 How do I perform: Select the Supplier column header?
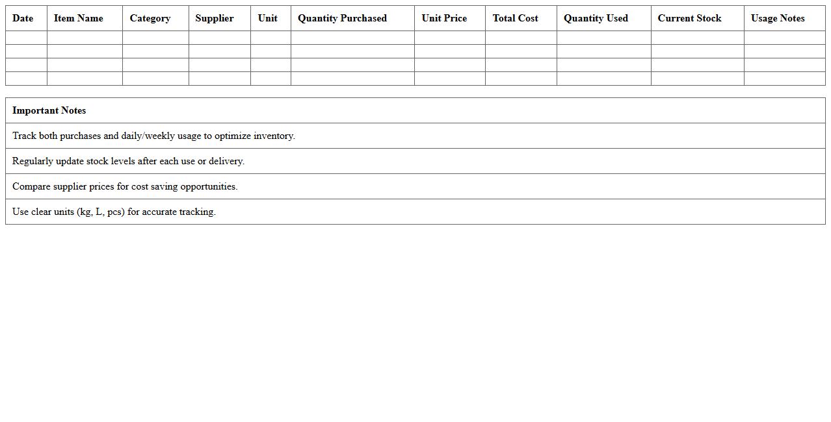tap(215, 18)
